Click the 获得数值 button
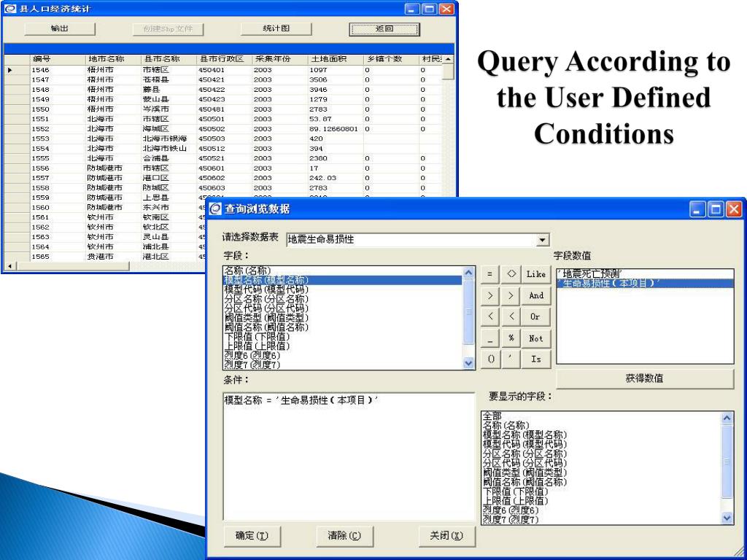 [645, 378]
